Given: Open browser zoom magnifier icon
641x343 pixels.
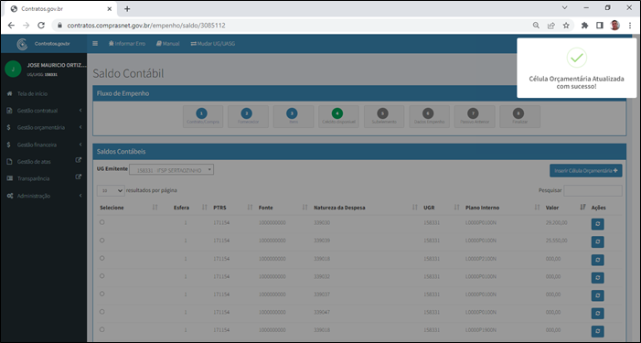Looking at the screenshot, I should [x=536, y=26].
